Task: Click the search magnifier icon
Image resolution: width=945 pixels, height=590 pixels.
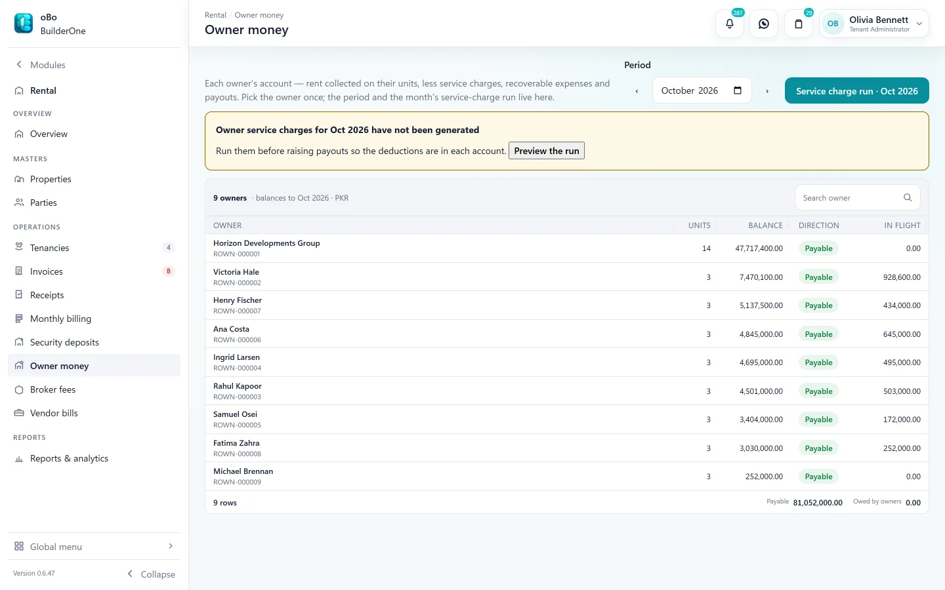Action: (908, 197)
